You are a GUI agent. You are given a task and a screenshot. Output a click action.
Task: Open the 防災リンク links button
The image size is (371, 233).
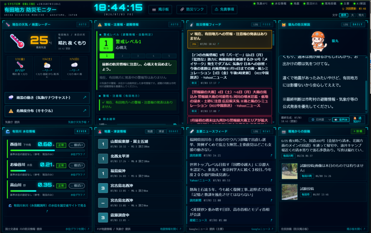point(192,9)
